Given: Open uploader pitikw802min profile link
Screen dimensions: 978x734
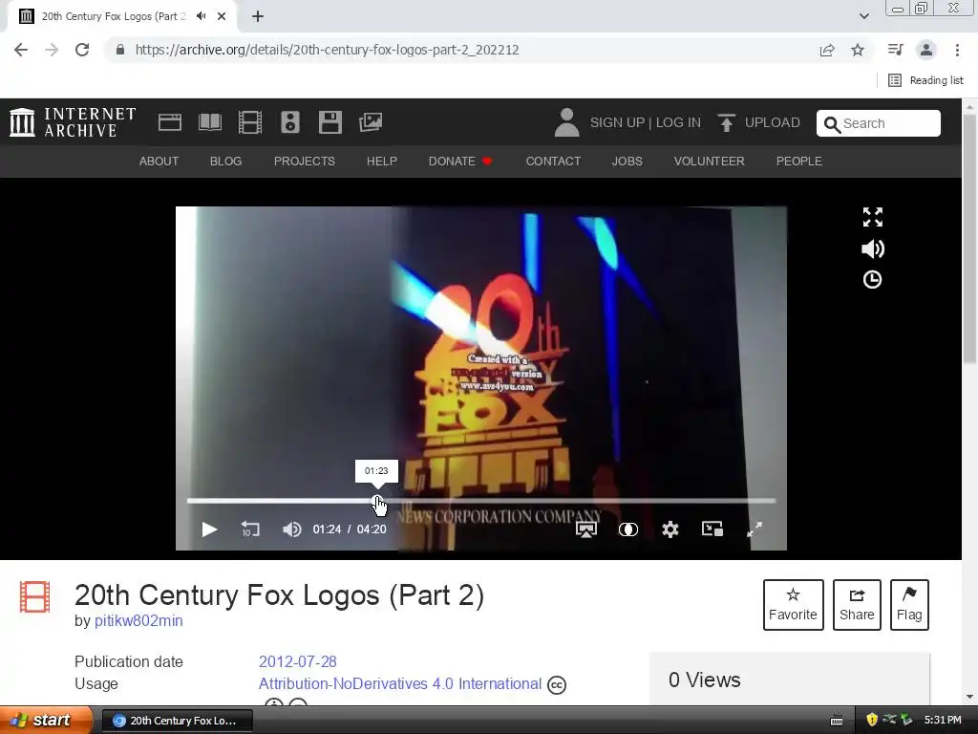Looking at the screenshot, I should coord(138,621).
